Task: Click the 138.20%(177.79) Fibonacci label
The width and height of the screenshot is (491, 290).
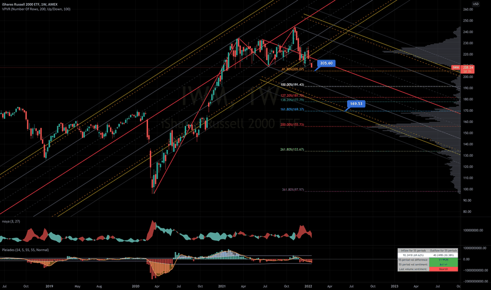Action: 292,100
